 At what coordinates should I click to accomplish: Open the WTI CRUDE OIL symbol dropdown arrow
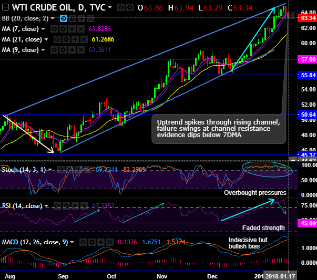(110, 7)
